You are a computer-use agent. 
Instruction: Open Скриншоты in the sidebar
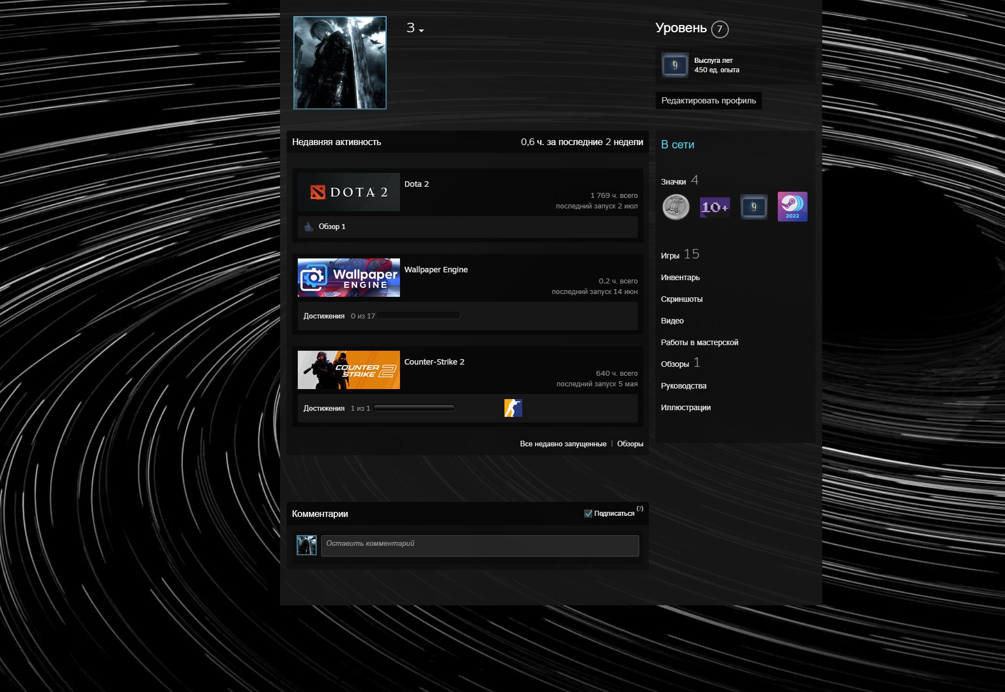682,299
